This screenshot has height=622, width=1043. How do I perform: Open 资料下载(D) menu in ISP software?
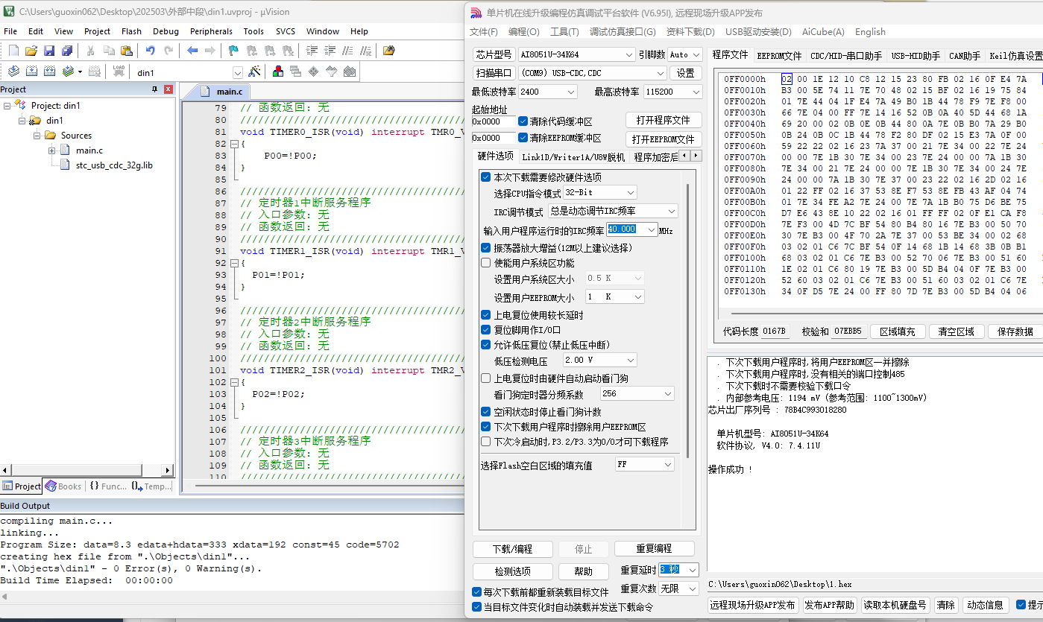pyautogui.click(x=690, y=32)
